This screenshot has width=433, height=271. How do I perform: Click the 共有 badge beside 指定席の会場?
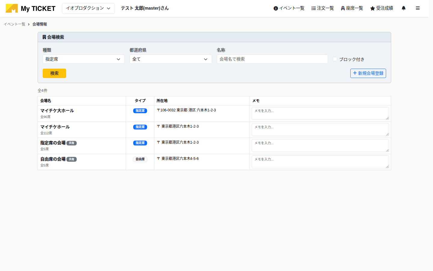[72, 143]
